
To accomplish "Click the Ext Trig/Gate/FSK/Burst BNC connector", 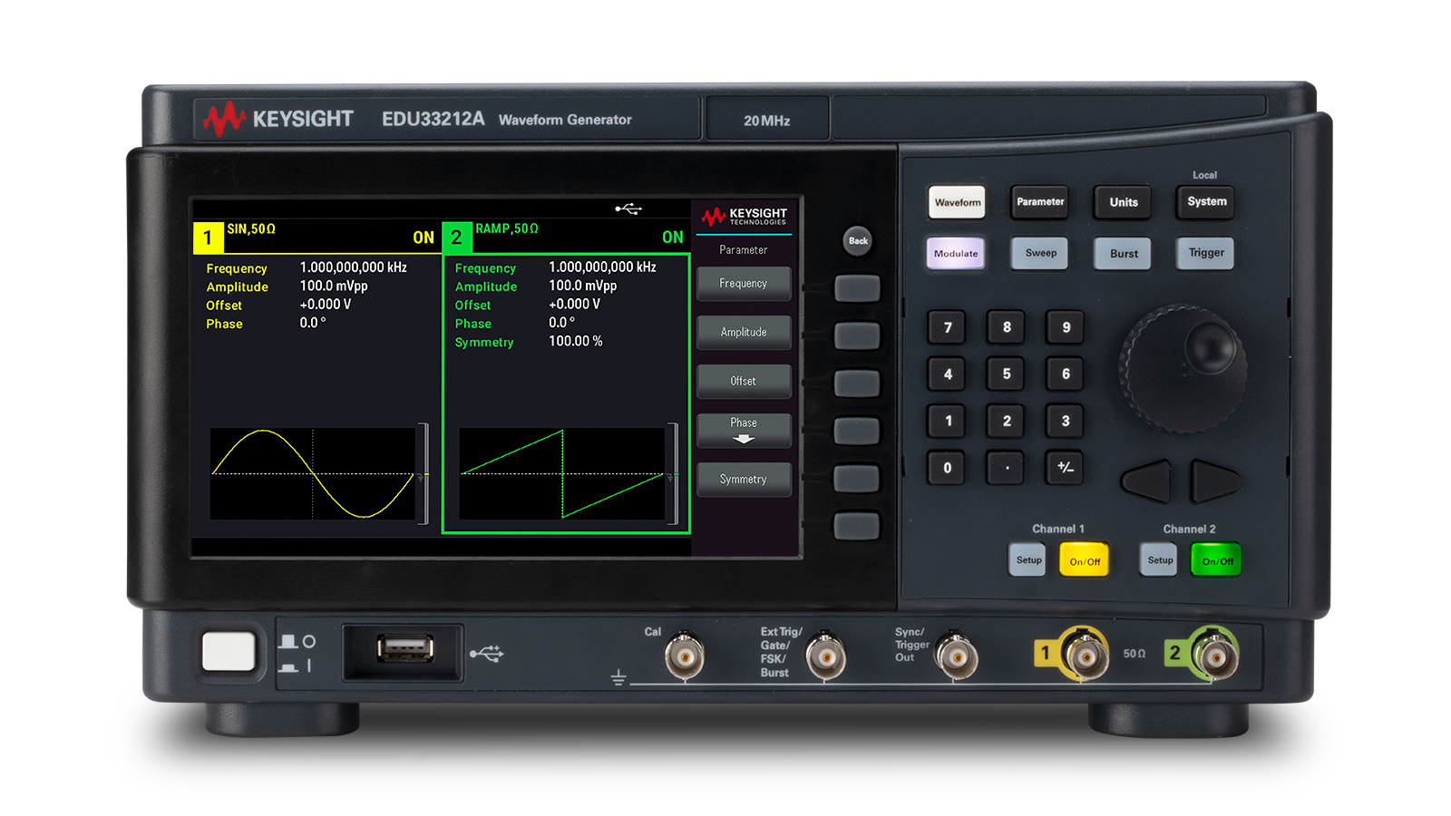I will point(825,656).
